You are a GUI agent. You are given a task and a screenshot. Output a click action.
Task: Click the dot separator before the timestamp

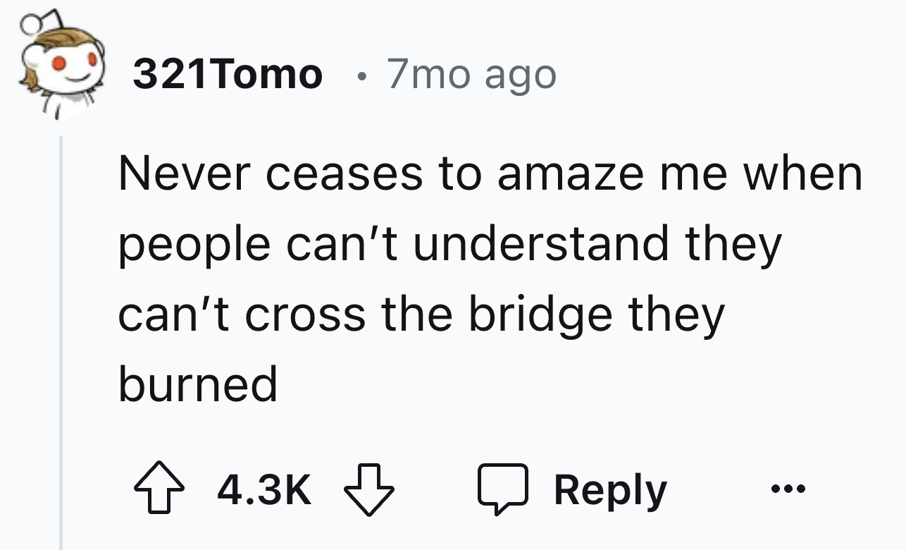point(361,75)
